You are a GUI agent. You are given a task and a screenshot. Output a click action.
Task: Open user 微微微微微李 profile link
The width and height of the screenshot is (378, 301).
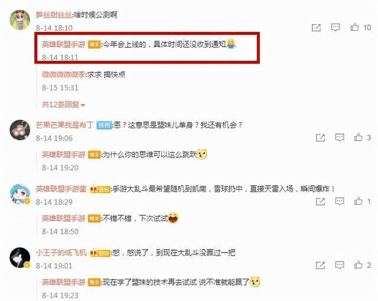[63, 74]
